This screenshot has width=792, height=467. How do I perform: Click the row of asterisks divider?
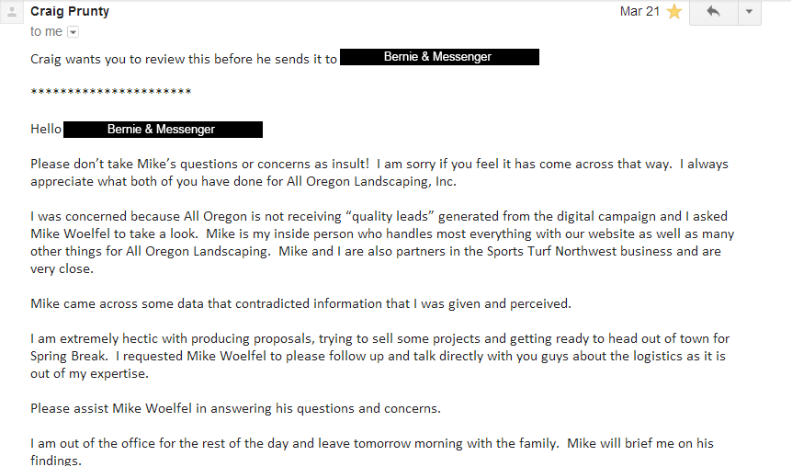click(x=110, y=92)
